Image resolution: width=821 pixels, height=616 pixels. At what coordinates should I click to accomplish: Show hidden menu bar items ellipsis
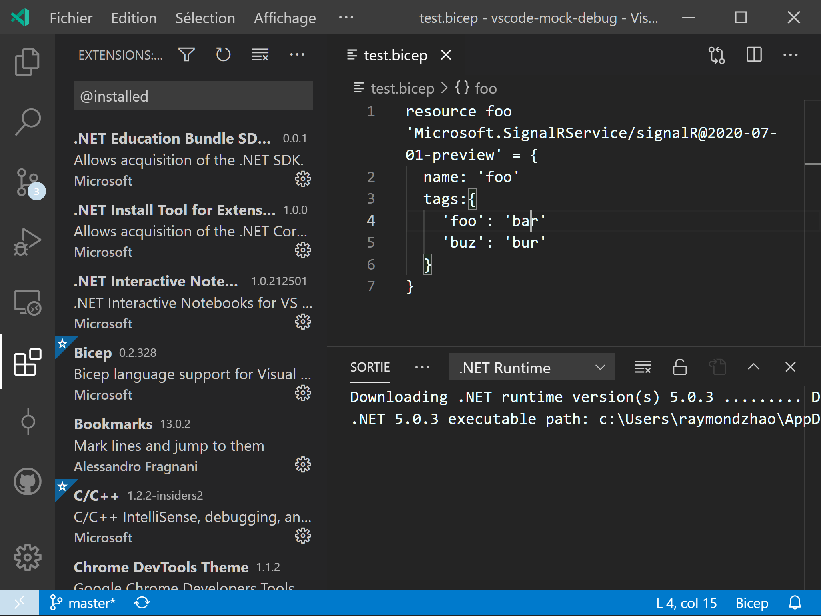tap(346, 18)
